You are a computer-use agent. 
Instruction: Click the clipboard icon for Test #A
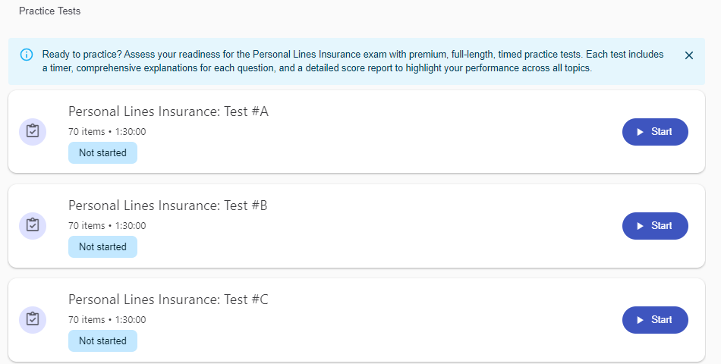33,131
